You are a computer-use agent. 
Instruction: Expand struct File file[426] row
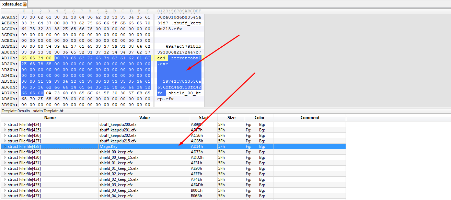point(5,136)
